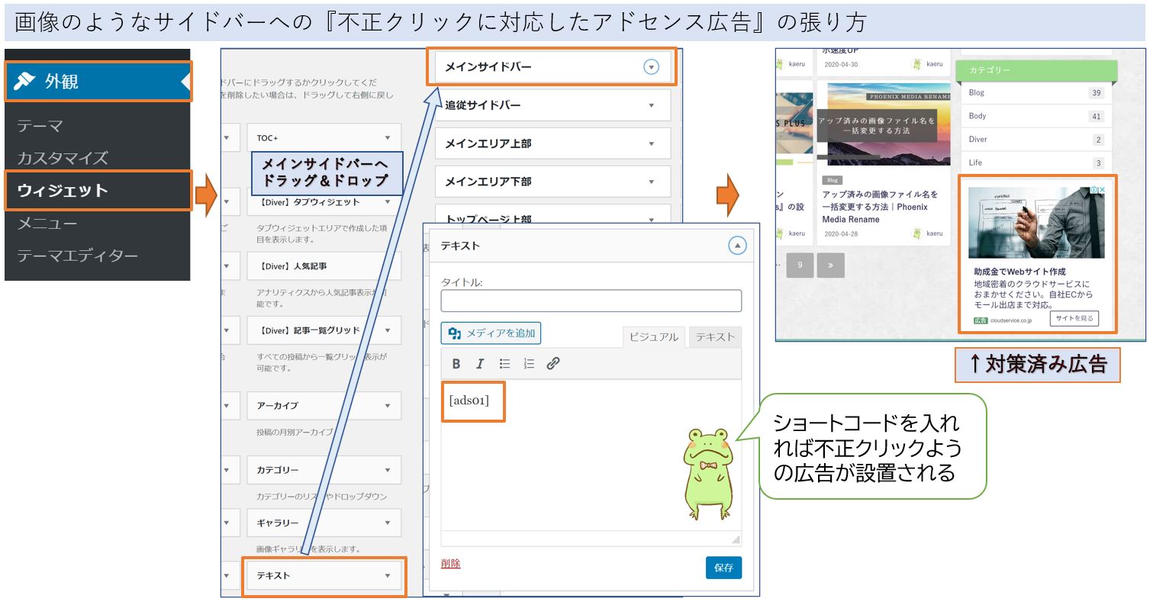Screen dimensions: 1153x605
Task: Click the 外観 paintbrush icon in the sidebar
Action: pyautogui.click(x=24, y=79)
